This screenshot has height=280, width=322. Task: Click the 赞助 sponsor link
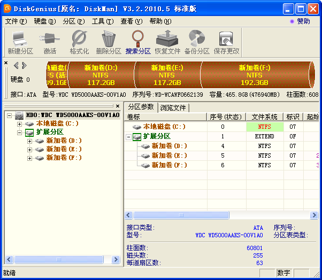(303, 21)
